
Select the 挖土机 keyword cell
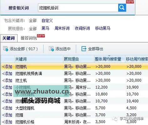21,80
